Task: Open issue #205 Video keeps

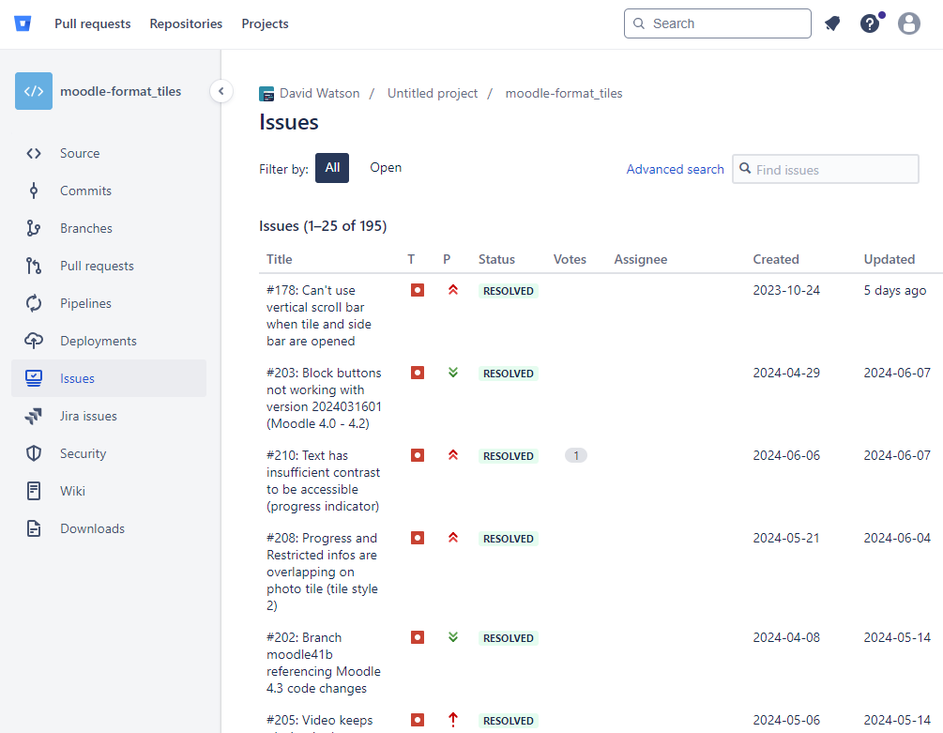Action: point(319,721)
